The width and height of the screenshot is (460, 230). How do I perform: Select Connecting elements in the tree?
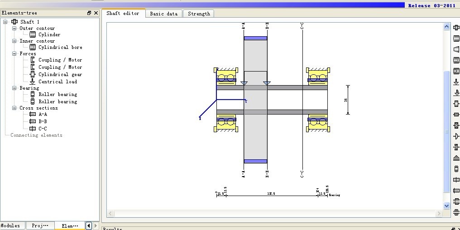tap(36, 135)
